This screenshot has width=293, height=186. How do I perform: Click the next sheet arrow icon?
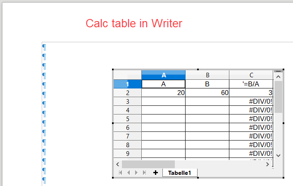point(136,173)
